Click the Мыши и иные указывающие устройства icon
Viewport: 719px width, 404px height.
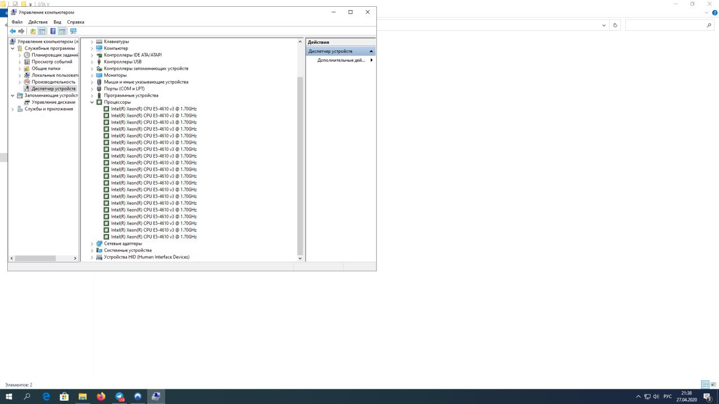coord(99,82)
